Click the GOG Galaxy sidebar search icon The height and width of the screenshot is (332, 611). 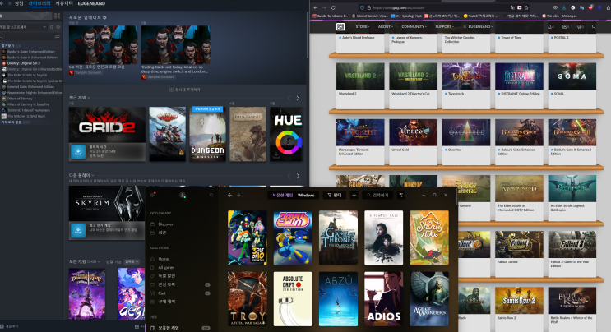211,195
